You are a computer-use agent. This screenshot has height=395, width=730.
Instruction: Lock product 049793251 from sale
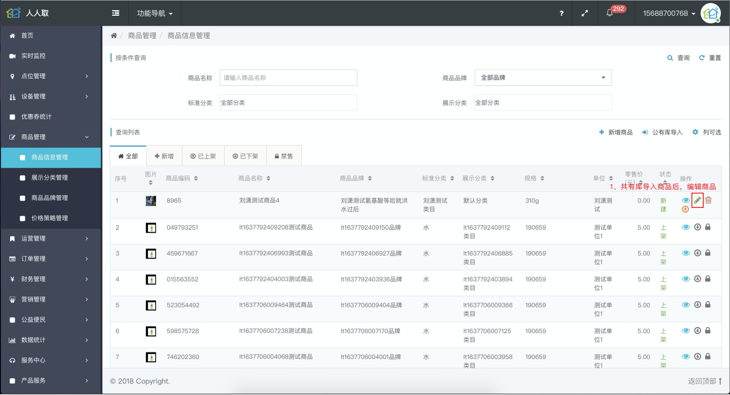click(x=708, y=227)
